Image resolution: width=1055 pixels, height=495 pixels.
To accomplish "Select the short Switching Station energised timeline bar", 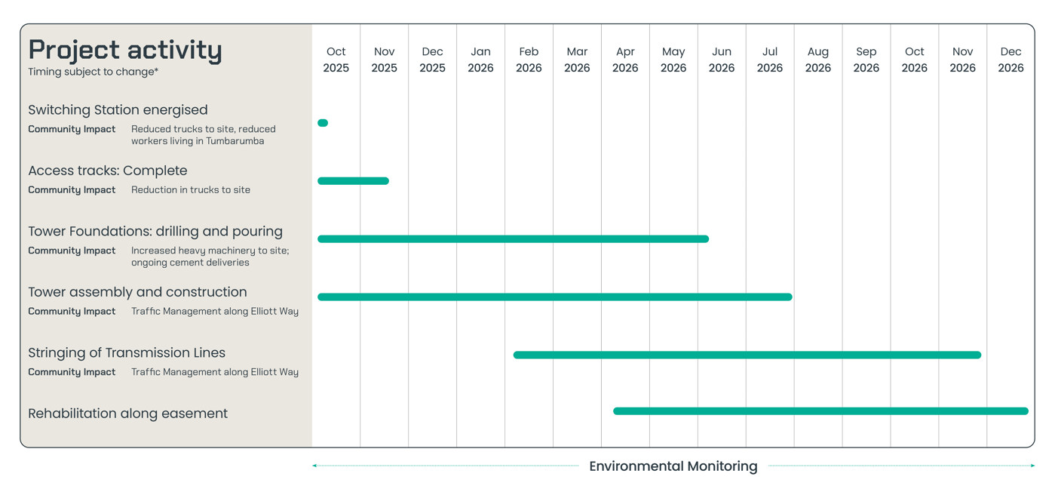I will (x=323, y=123).
